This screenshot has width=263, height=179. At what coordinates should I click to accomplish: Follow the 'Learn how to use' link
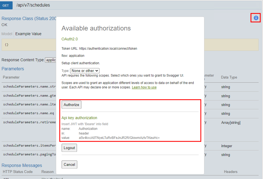coord(144,87)
